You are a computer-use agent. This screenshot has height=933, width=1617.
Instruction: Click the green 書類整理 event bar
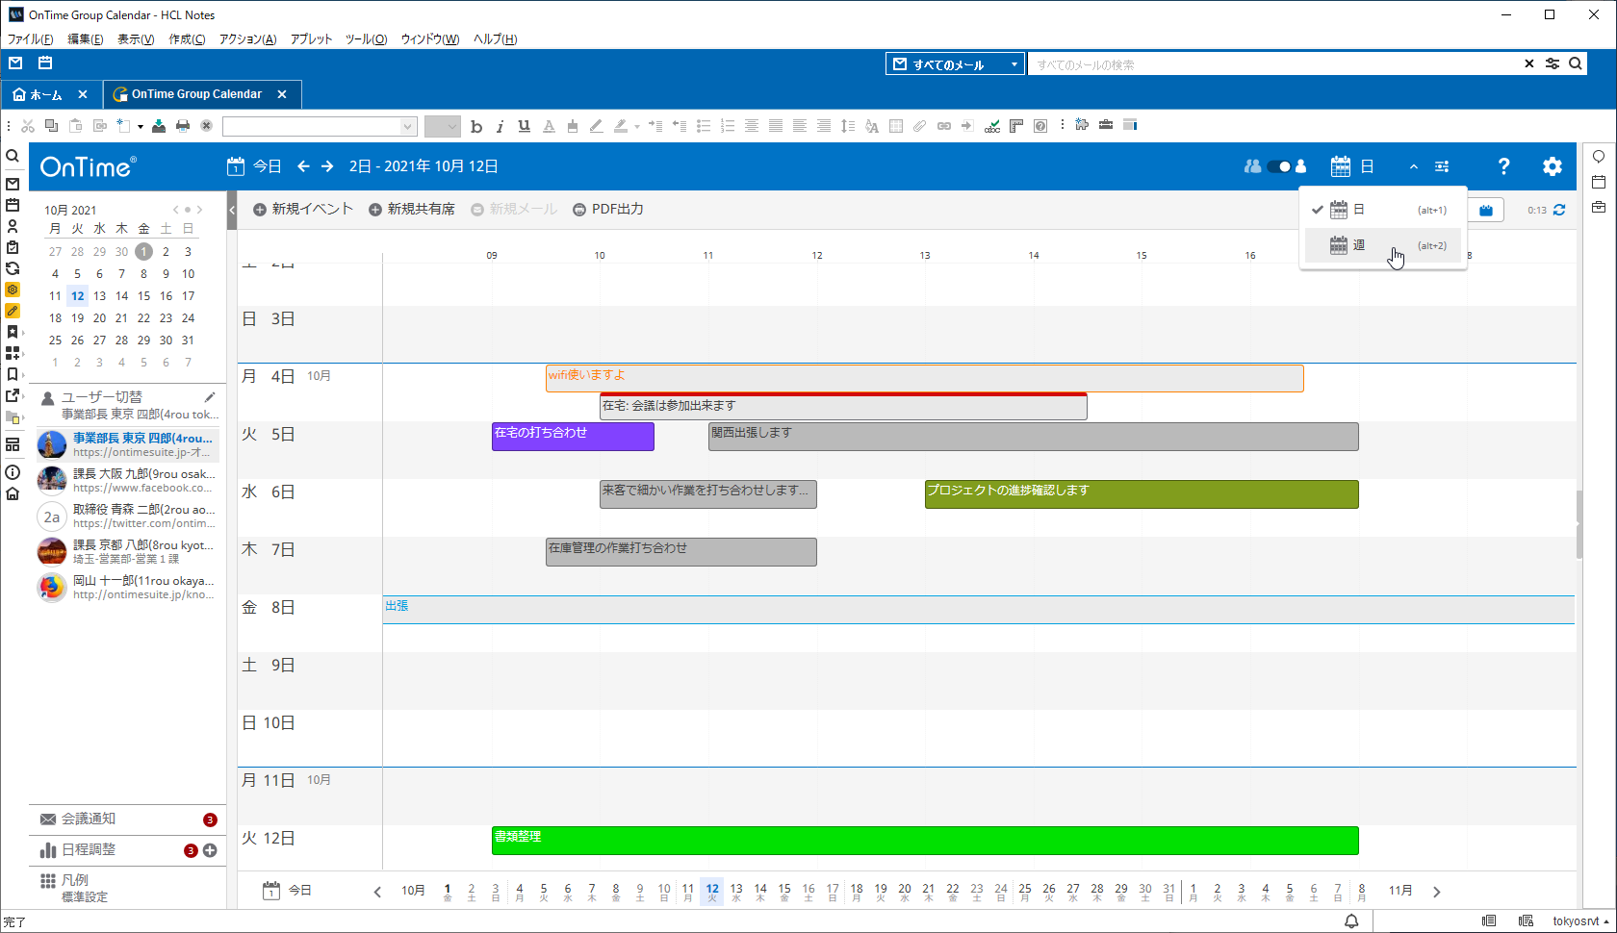pos(924,841)
